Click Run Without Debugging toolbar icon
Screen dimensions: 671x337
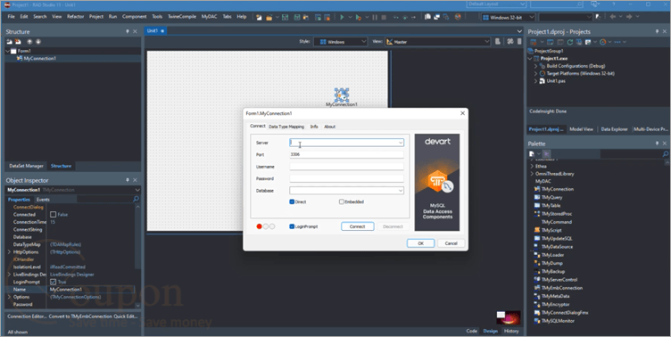[x=359, y=17]
